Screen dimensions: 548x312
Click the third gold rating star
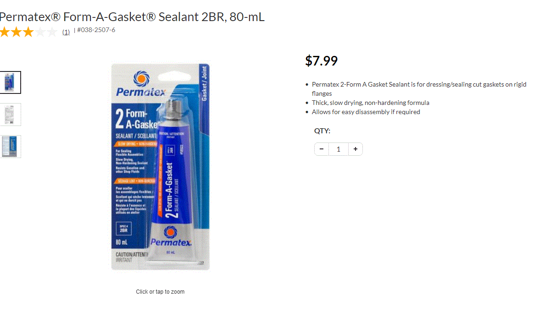pyautogui.click(x=28, y=32)
